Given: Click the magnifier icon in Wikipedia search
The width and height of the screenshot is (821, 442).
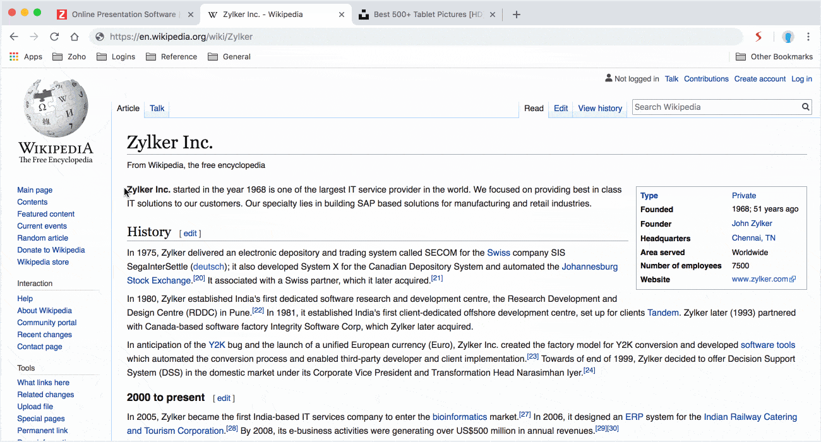Looking at the screenshot, I should coord(806,107).
